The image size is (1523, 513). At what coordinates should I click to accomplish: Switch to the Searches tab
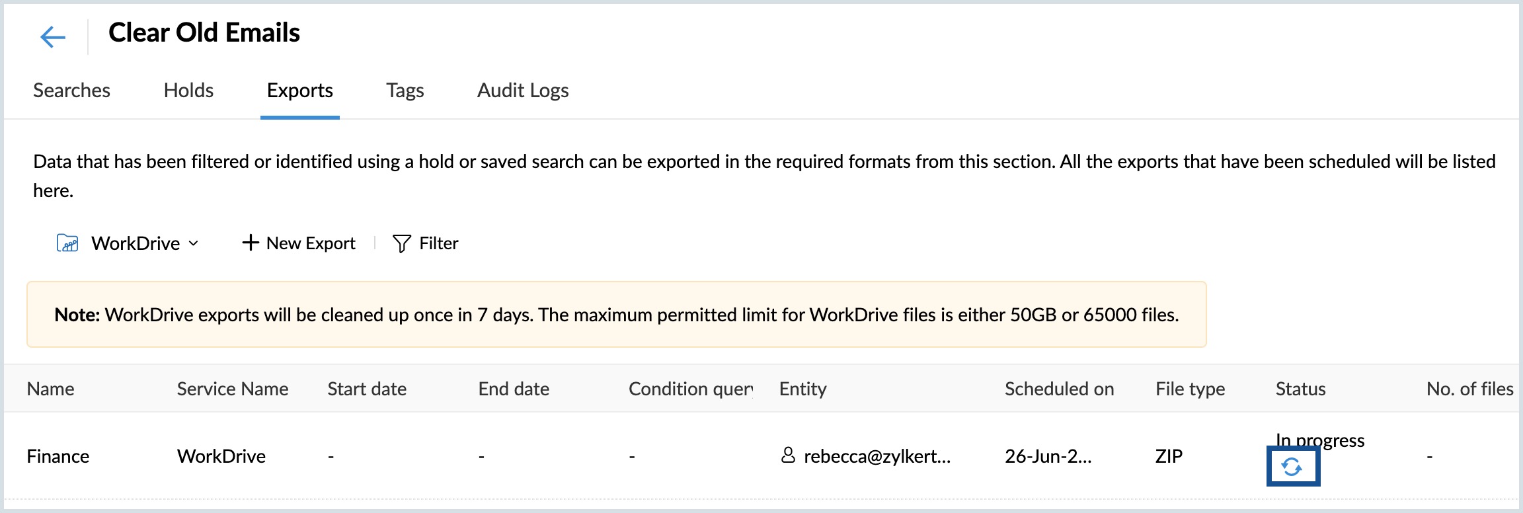pos(71,91)
